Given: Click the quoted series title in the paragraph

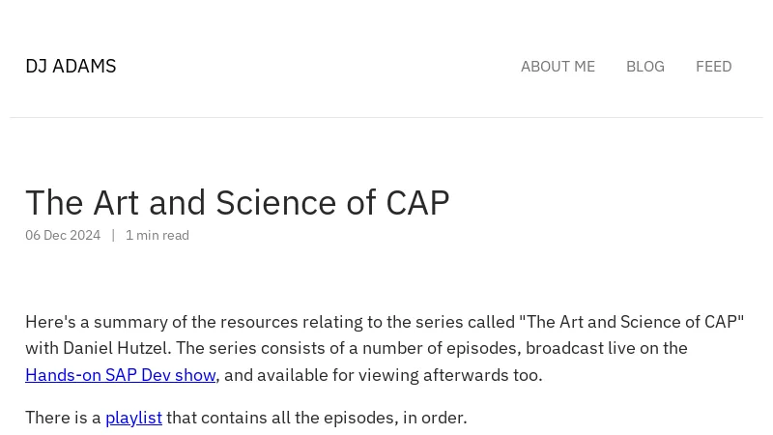Looking at the screenshot, I should 631,322.
